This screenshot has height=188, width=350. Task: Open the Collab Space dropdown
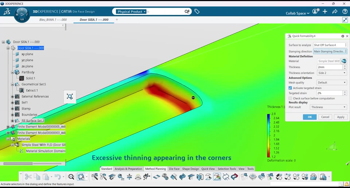(x=297, y=13)
